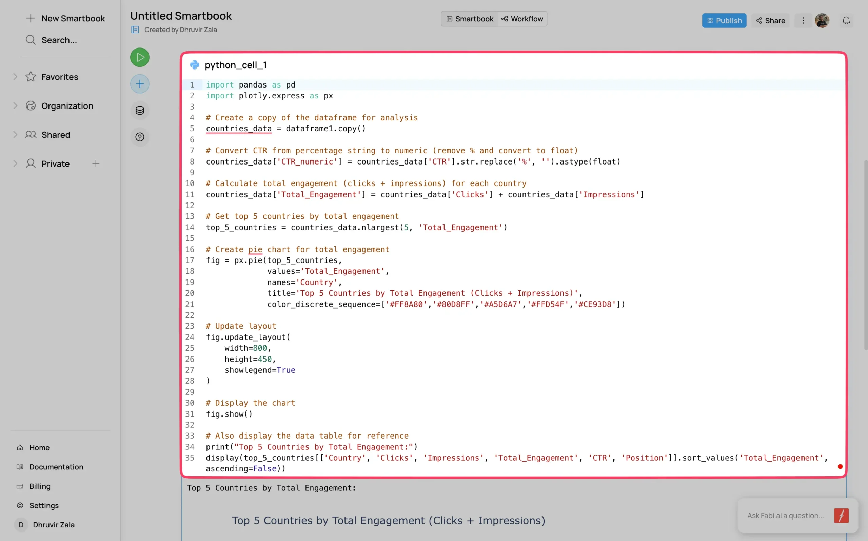
Task: Expand the Organization section
Action: pyautogui.click(x=15, y=105)
